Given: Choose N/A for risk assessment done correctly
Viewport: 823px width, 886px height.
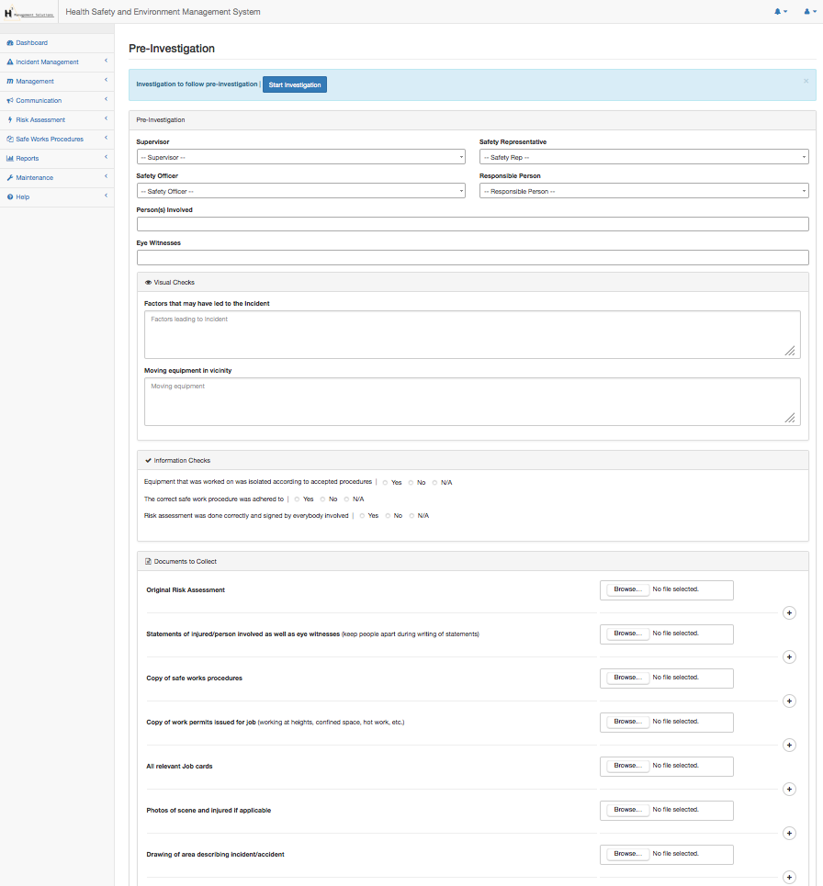Looking at the screenshot, I should point(412,516).
